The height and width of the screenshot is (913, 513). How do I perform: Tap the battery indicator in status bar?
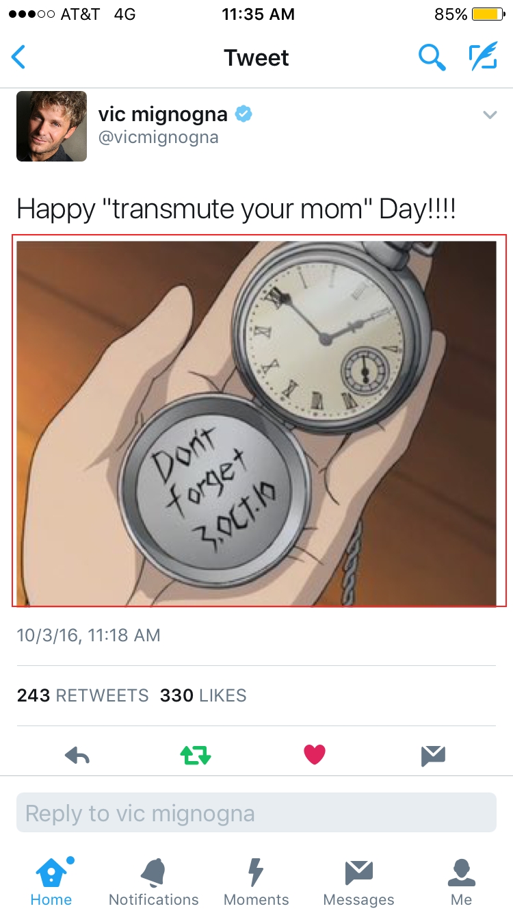coord(488,14)
